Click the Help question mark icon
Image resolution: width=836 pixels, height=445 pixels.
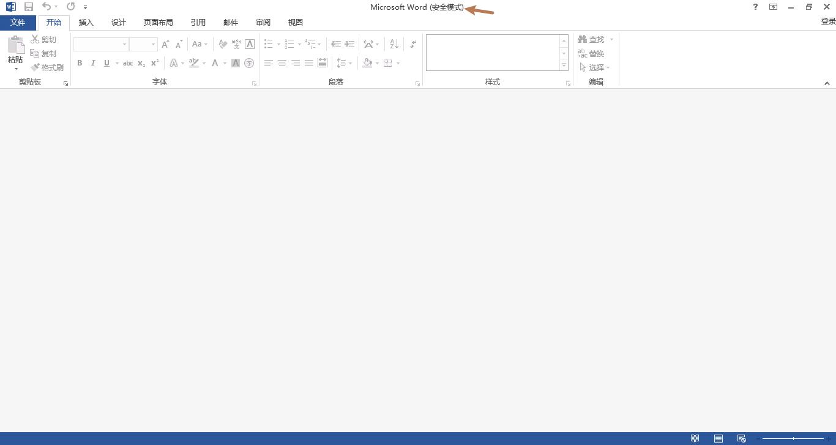[x=755, y=7]
